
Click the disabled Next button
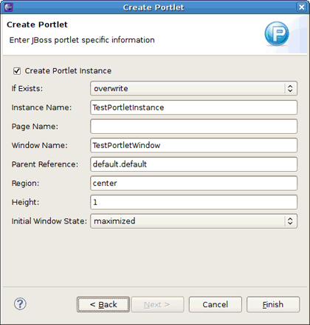[x=157, y=304]
